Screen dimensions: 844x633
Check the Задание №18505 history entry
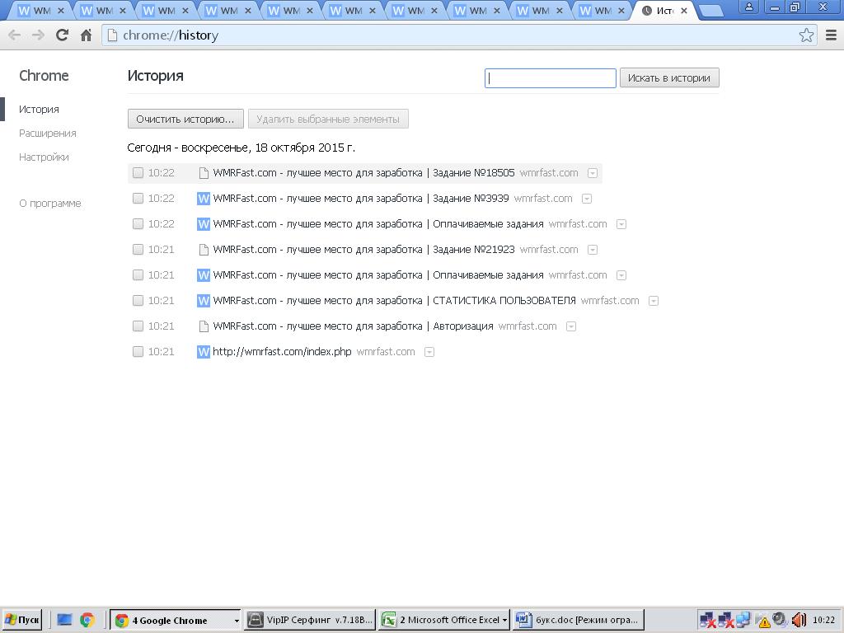138,173
